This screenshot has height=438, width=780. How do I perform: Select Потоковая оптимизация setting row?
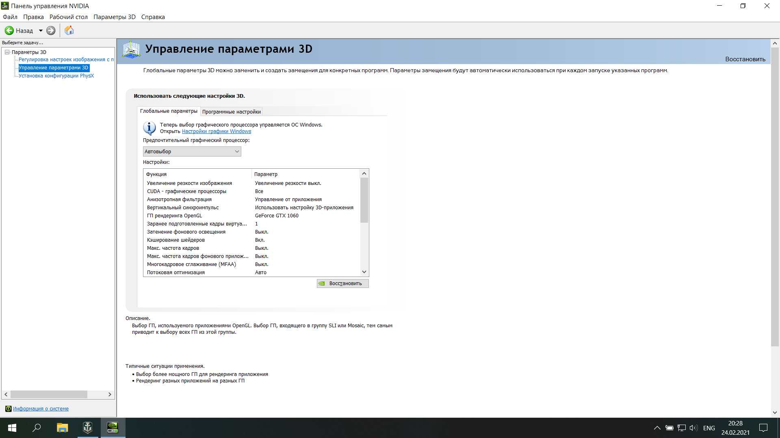[252, 273]
